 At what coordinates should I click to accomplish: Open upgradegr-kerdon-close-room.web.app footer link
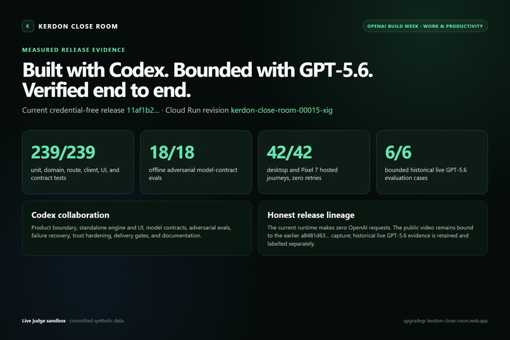[x=445, y=321]
